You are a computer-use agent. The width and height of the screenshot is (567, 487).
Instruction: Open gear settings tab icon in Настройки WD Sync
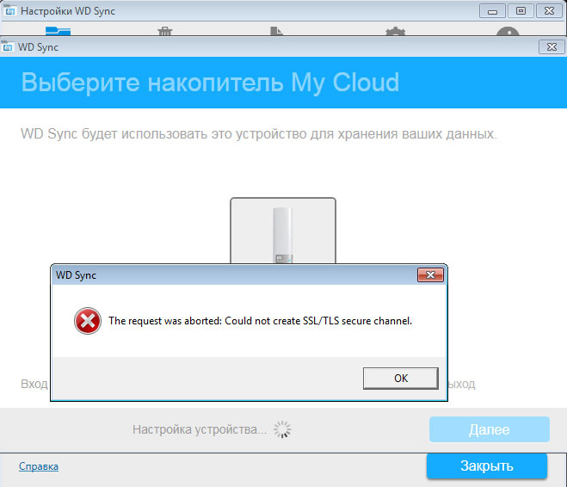coord(395,31)
